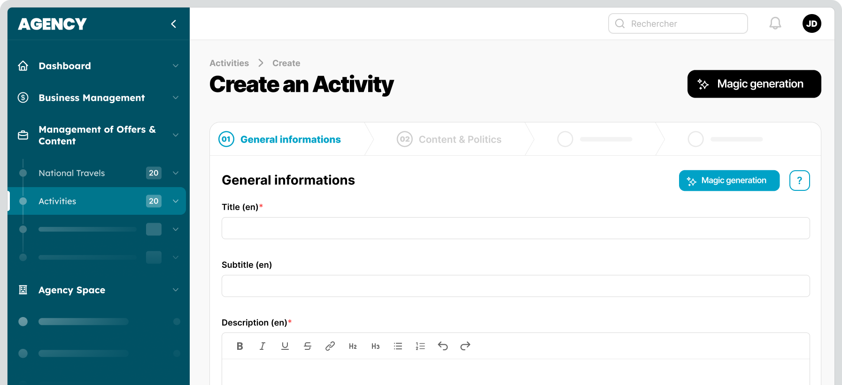The image size is (842, 385).
Task: Toggle underline formatting in description editor
Action: [285, 346]
